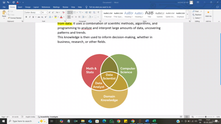This screenshot has width=221, height=124.
Task: Decrease paragraph indent
Action: point(86,12)
